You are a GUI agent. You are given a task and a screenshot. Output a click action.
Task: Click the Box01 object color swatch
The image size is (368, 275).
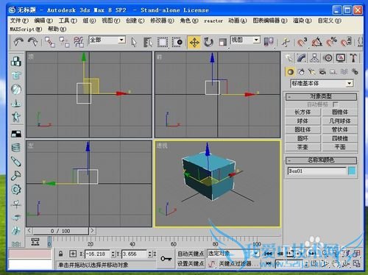(x=352, y=171)
